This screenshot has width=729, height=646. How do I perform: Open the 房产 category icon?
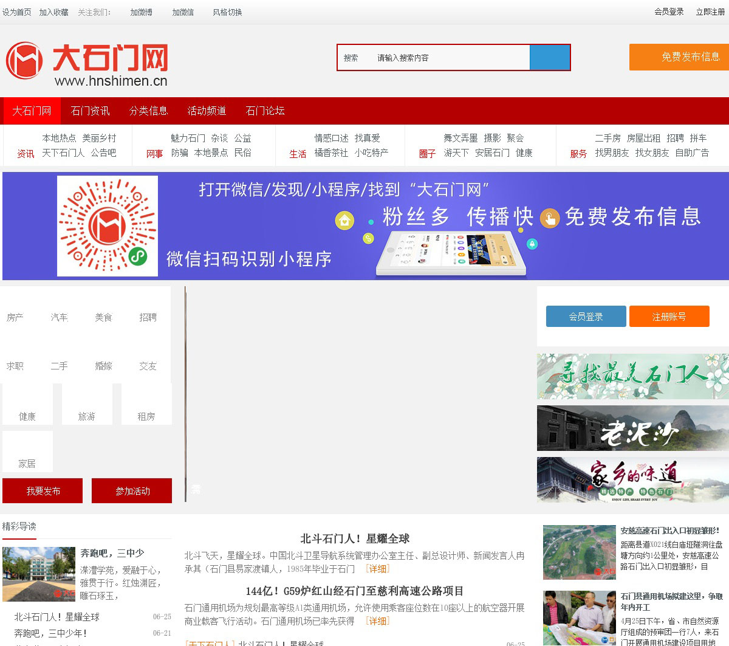[x=15, y=311]
